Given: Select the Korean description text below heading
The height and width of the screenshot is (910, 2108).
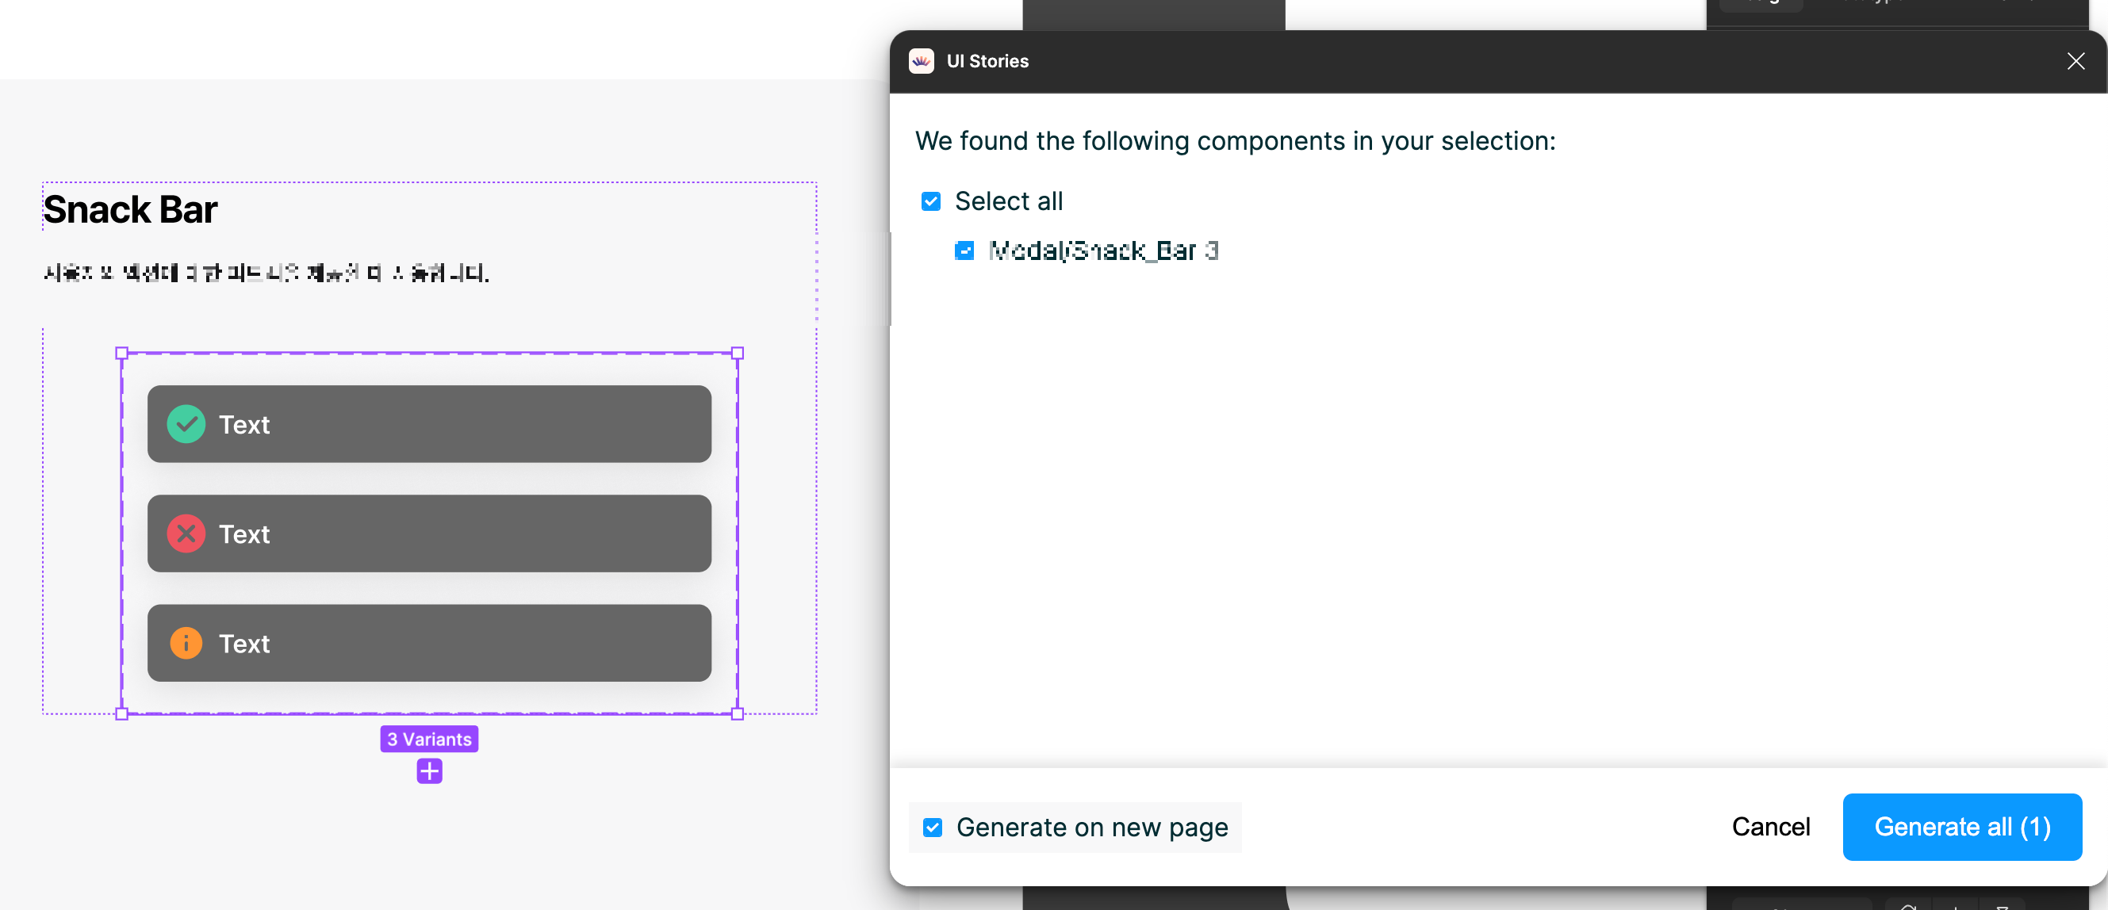Looking at the screenshot, I should tap(266, 273).
